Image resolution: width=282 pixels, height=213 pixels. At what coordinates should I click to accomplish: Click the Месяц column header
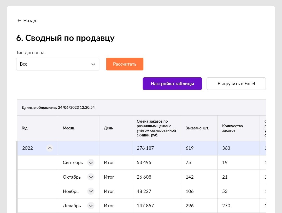pos(68,128)
